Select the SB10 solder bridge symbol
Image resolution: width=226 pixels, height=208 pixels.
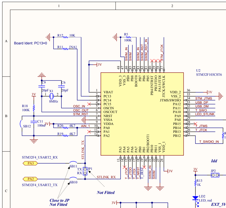point(73,178)
